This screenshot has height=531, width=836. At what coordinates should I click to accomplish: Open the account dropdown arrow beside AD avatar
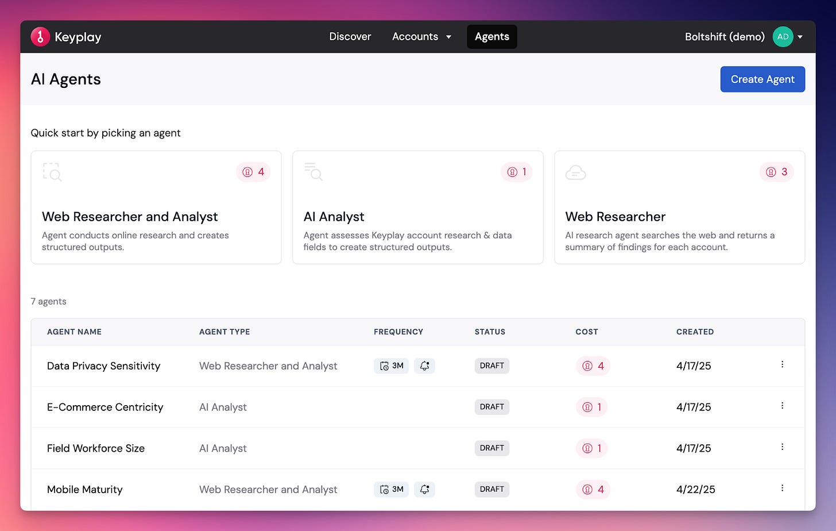800,37
